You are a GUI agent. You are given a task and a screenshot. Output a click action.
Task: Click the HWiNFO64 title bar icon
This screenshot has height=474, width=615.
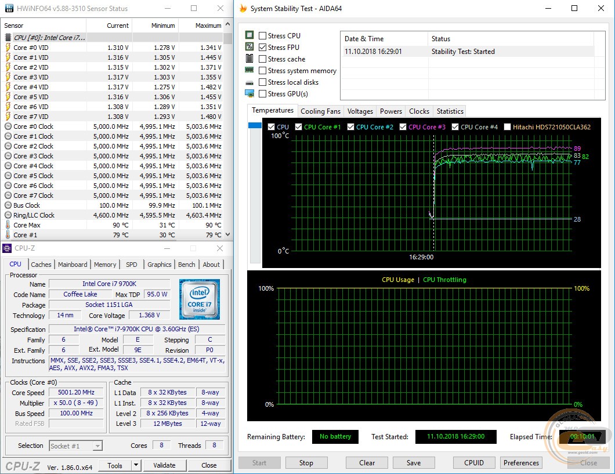[x=9, y=8]
